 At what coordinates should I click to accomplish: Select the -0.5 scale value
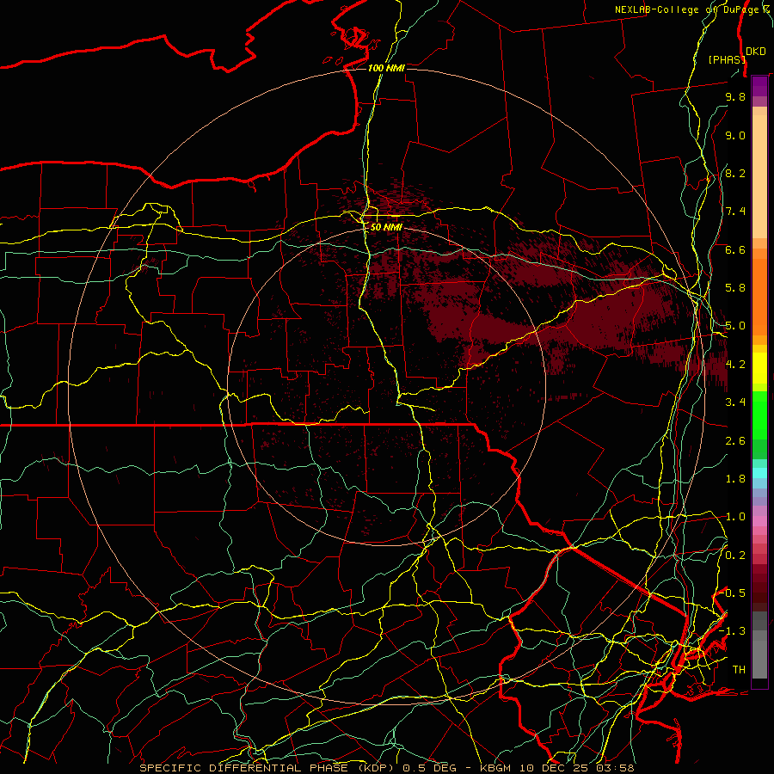732,593
